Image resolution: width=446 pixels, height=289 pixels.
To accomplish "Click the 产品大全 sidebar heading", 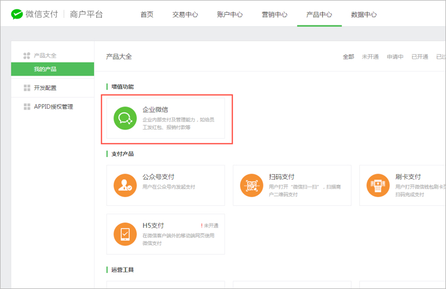I will 45,55.
